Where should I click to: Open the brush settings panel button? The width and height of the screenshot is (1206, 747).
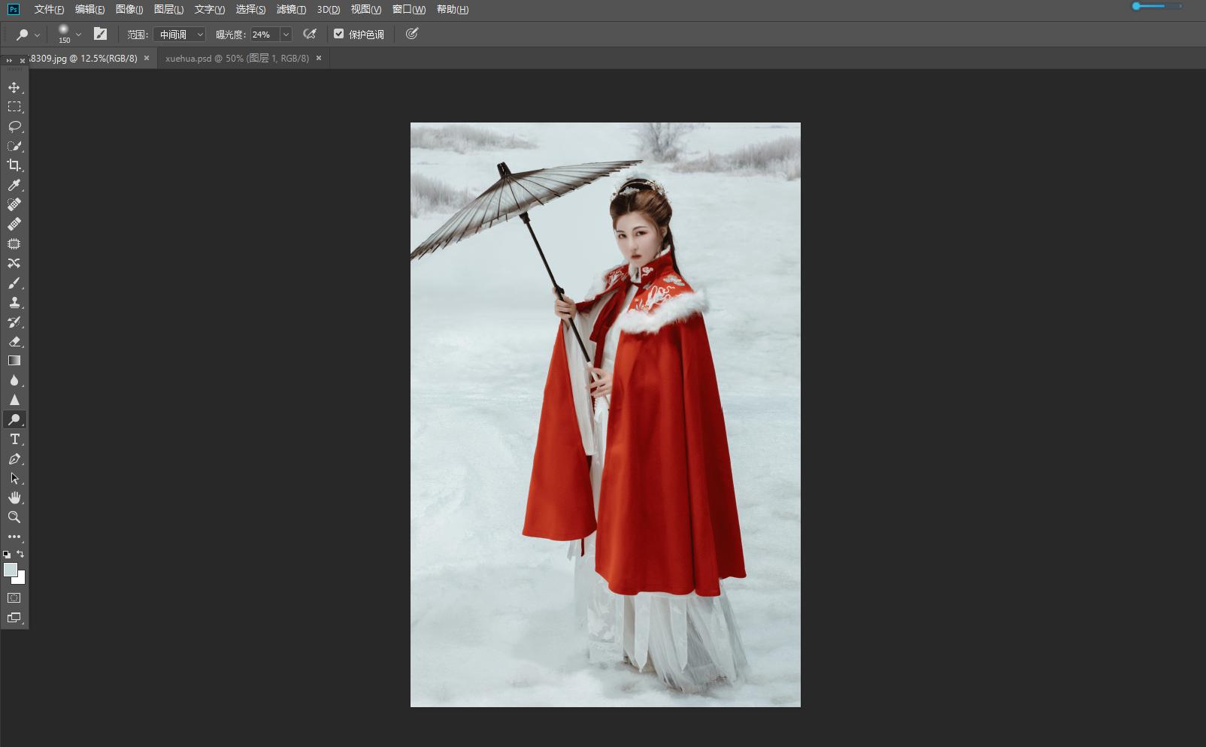point(100,34)
